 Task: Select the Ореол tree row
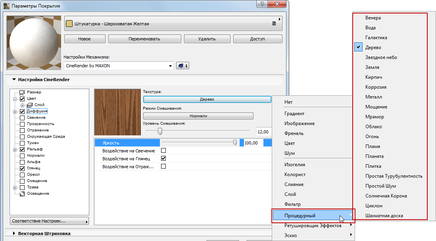(x=33, y=175)
